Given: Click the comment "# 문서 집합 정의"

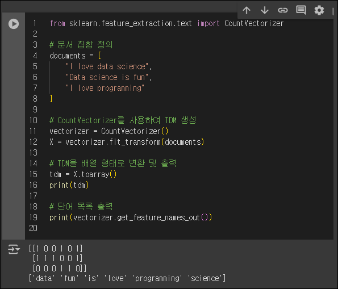Looking at the screenshot, I should pyautogui.click(x=81, y=45).
